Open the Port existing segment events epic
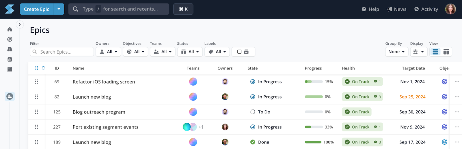 (x=105, y=127)
